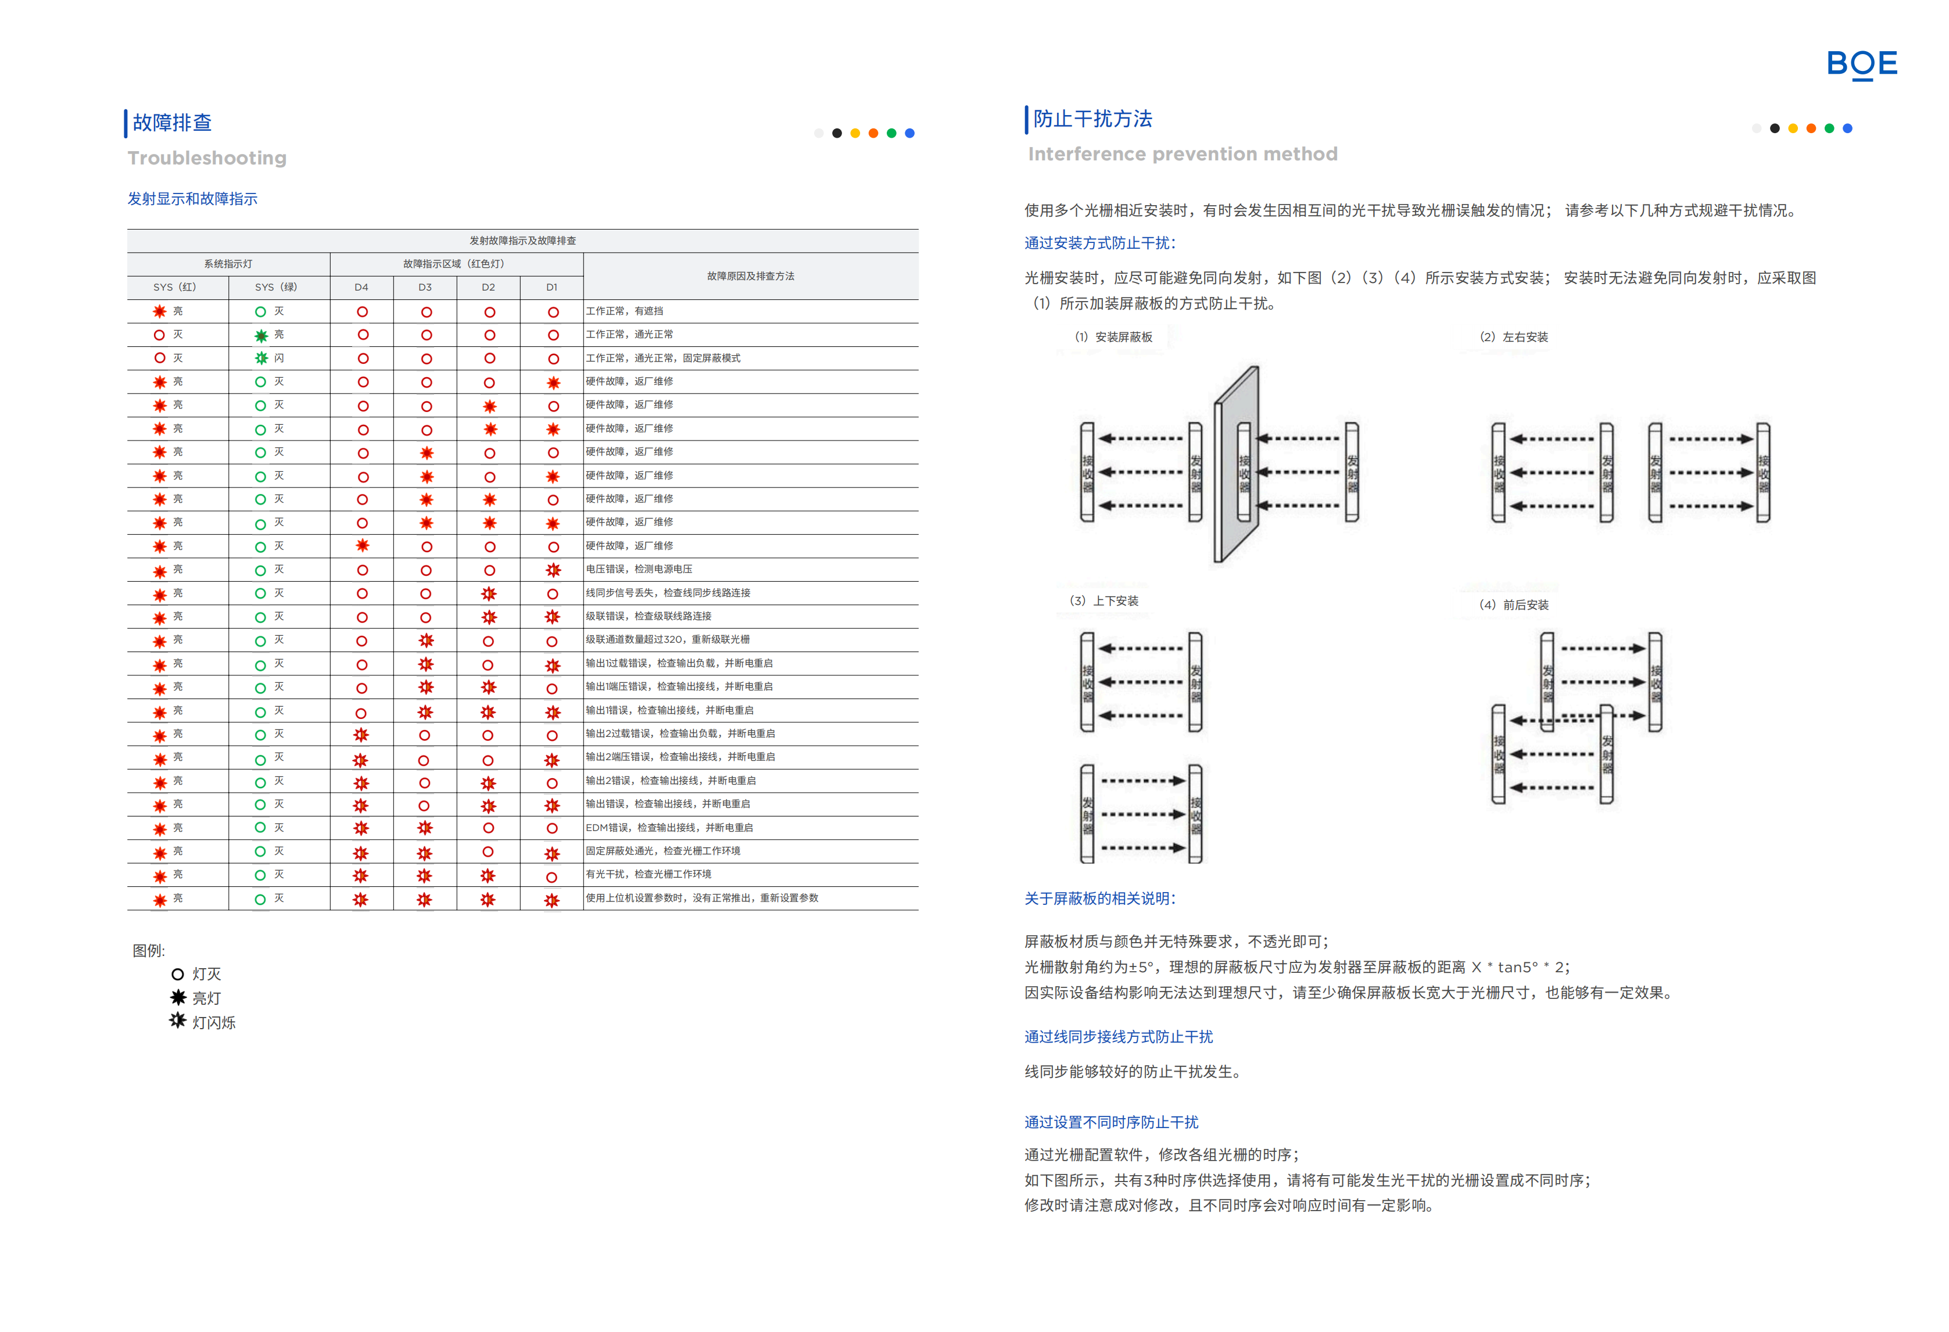1949x1332 pixels.
Task: Click the (1) 安装屏蔽板 shielding board diagram
Action: (x=1219, y=470)
